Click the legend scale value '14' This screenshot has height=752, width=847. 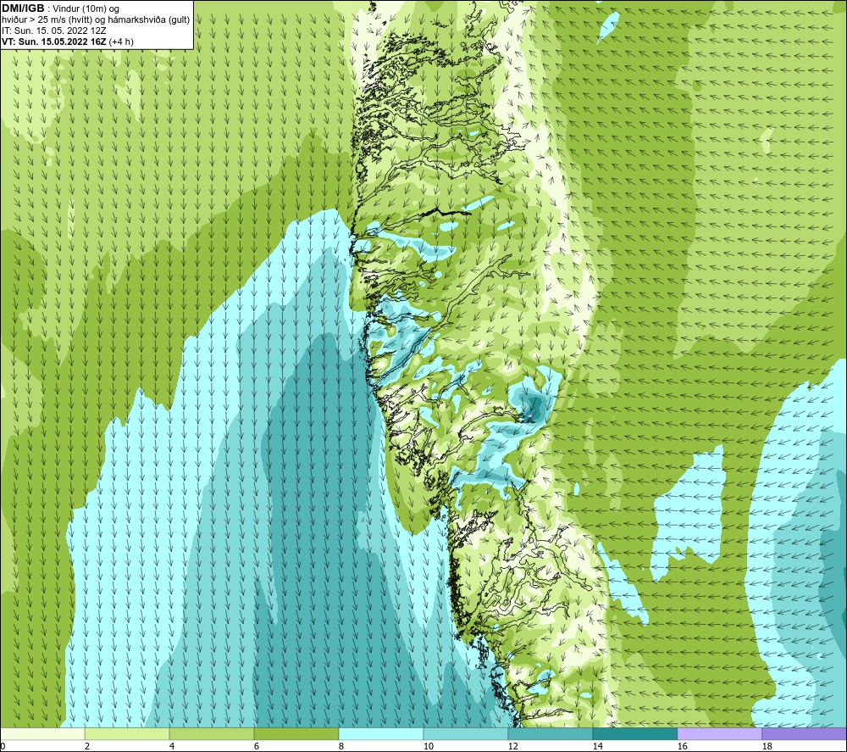(x=597, y=747)
